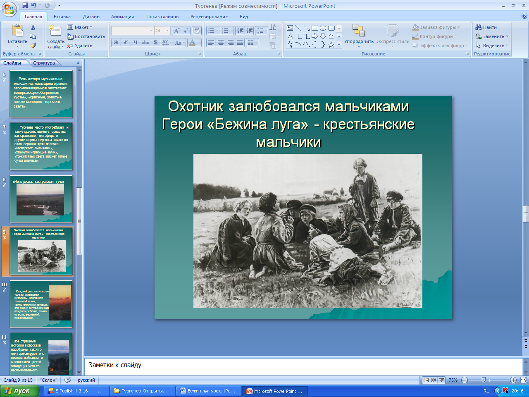
Task: Click the Заменить replace button
Action: 492,36
